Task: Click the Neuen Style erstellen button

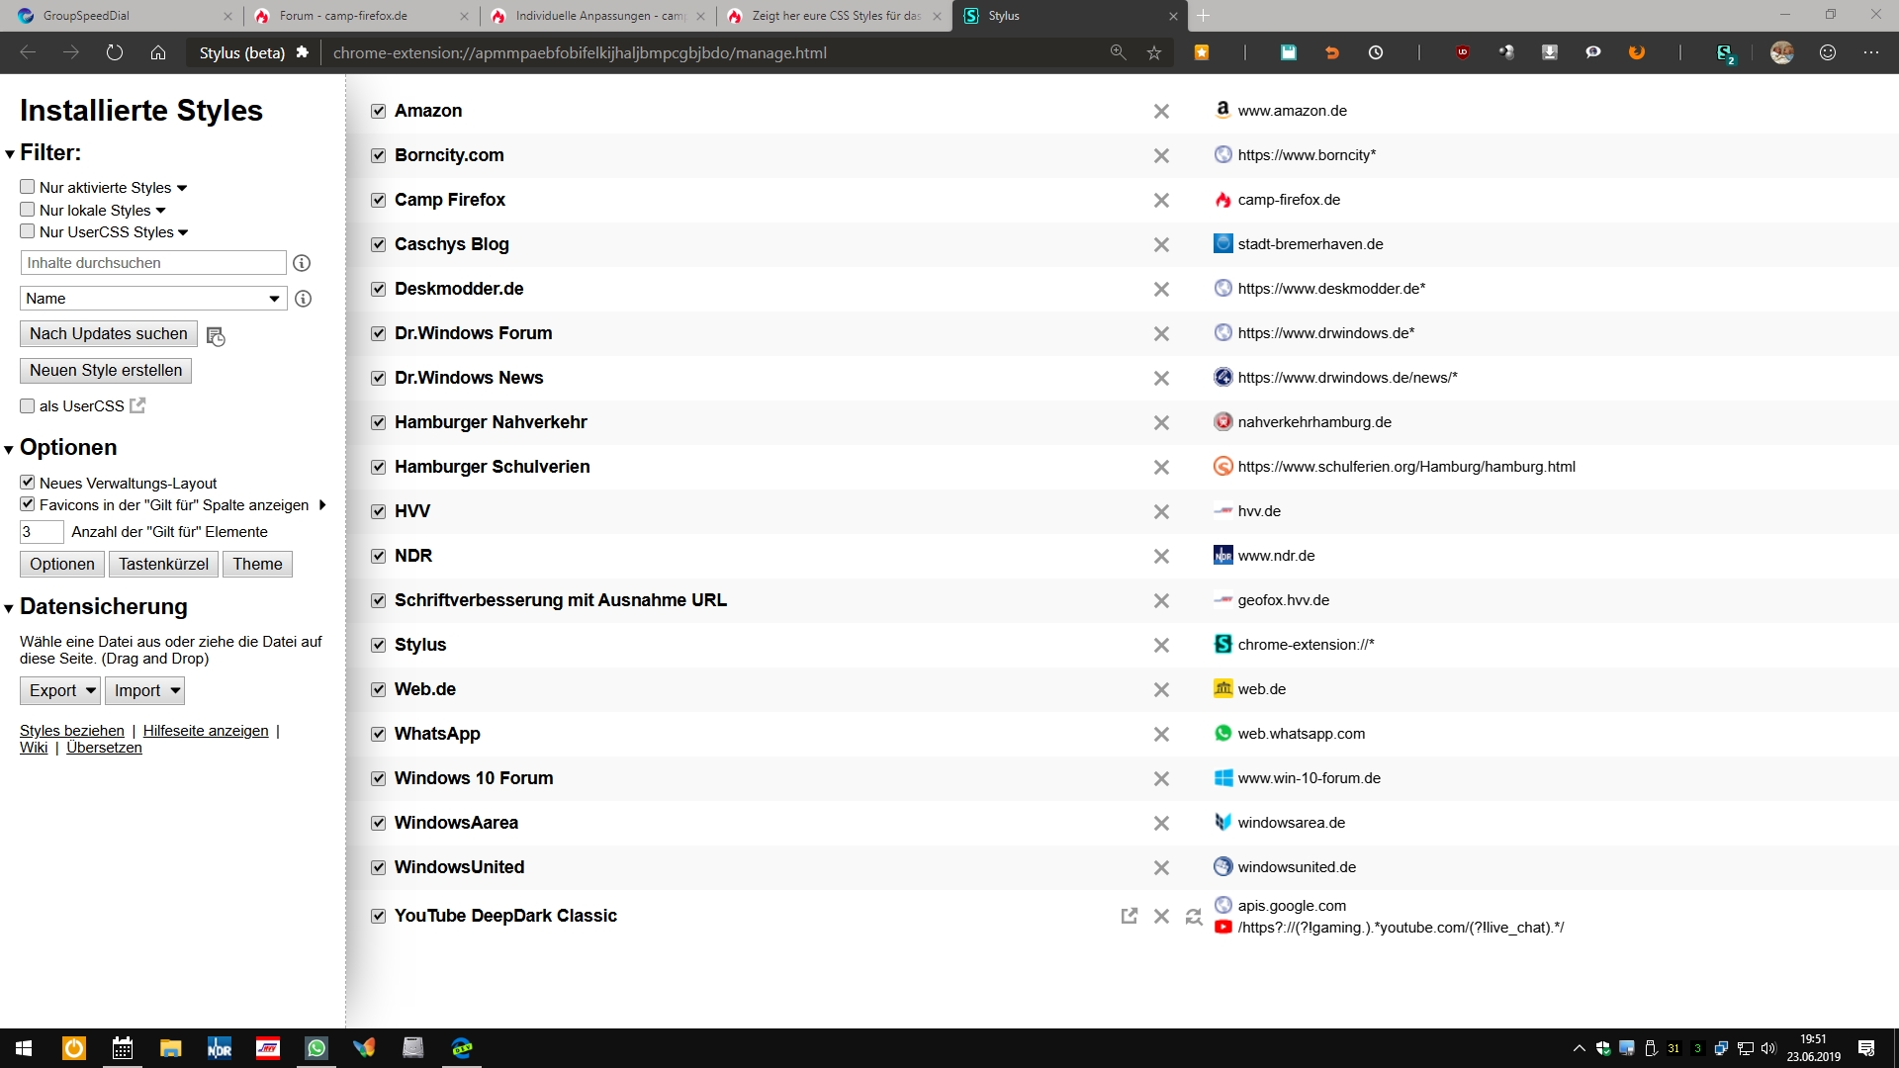Action: (x=106, y=371)
